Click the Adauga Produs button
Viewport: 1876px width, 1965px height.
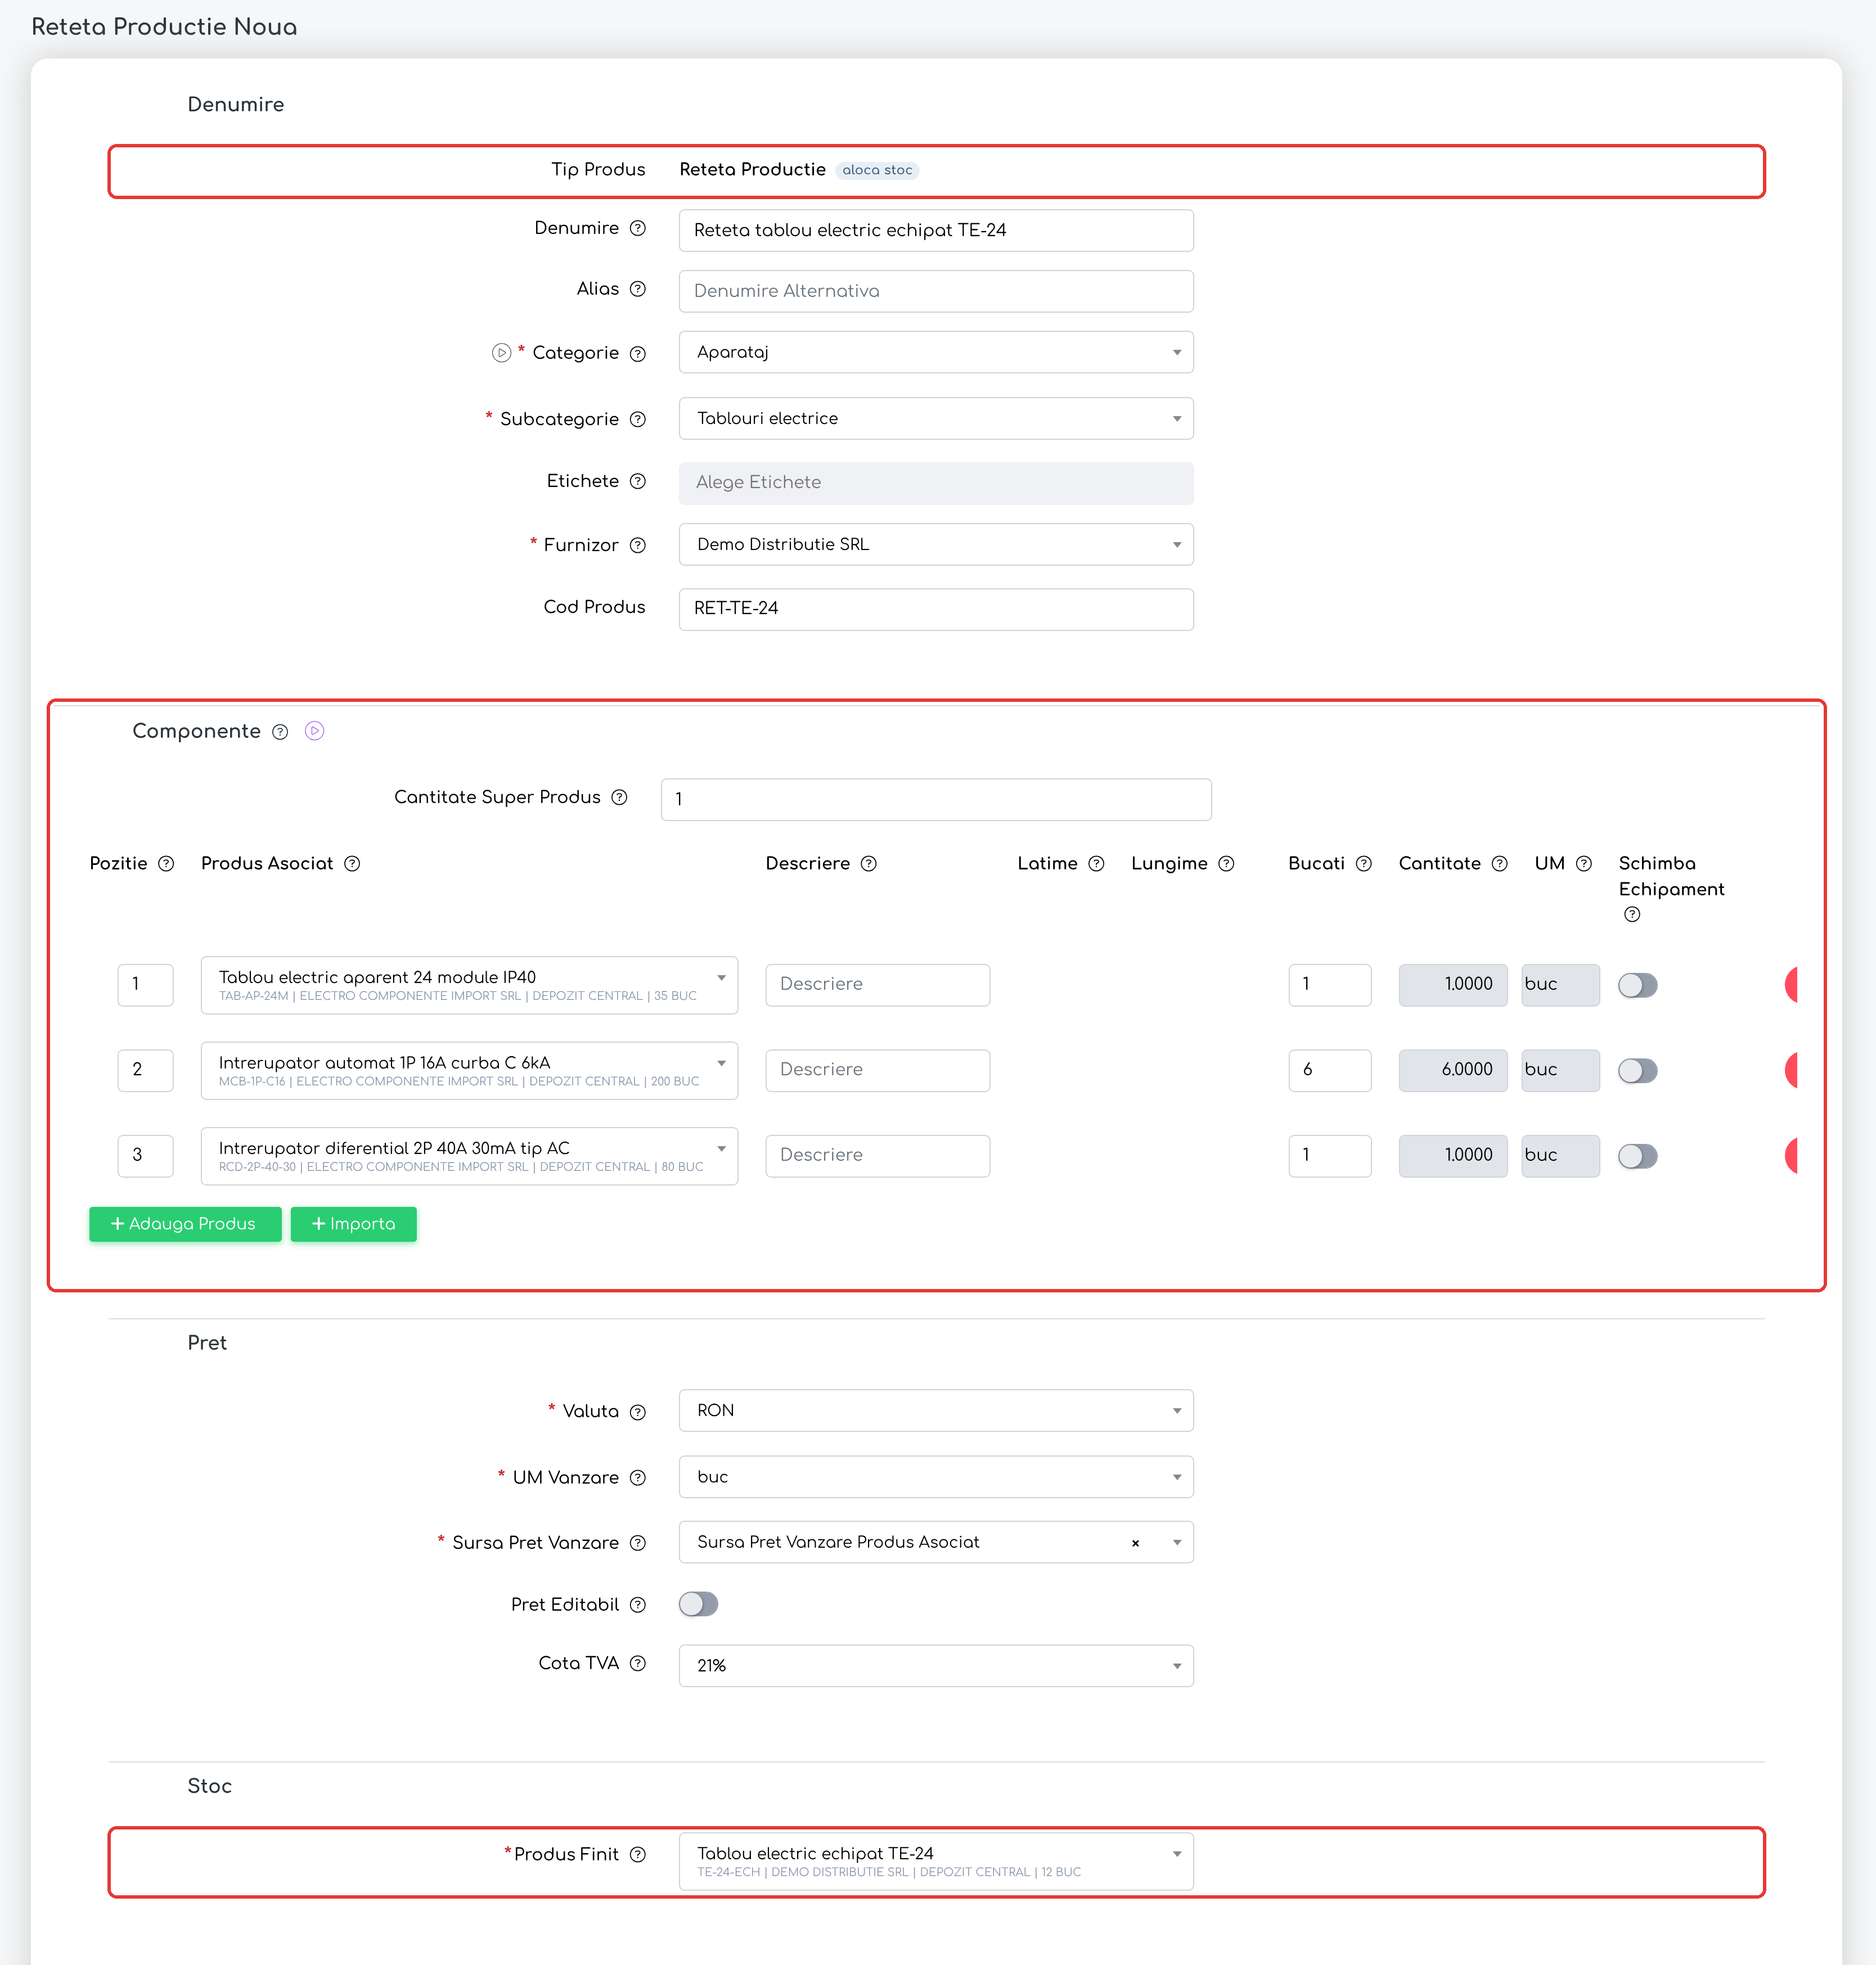coord(185,1224)
